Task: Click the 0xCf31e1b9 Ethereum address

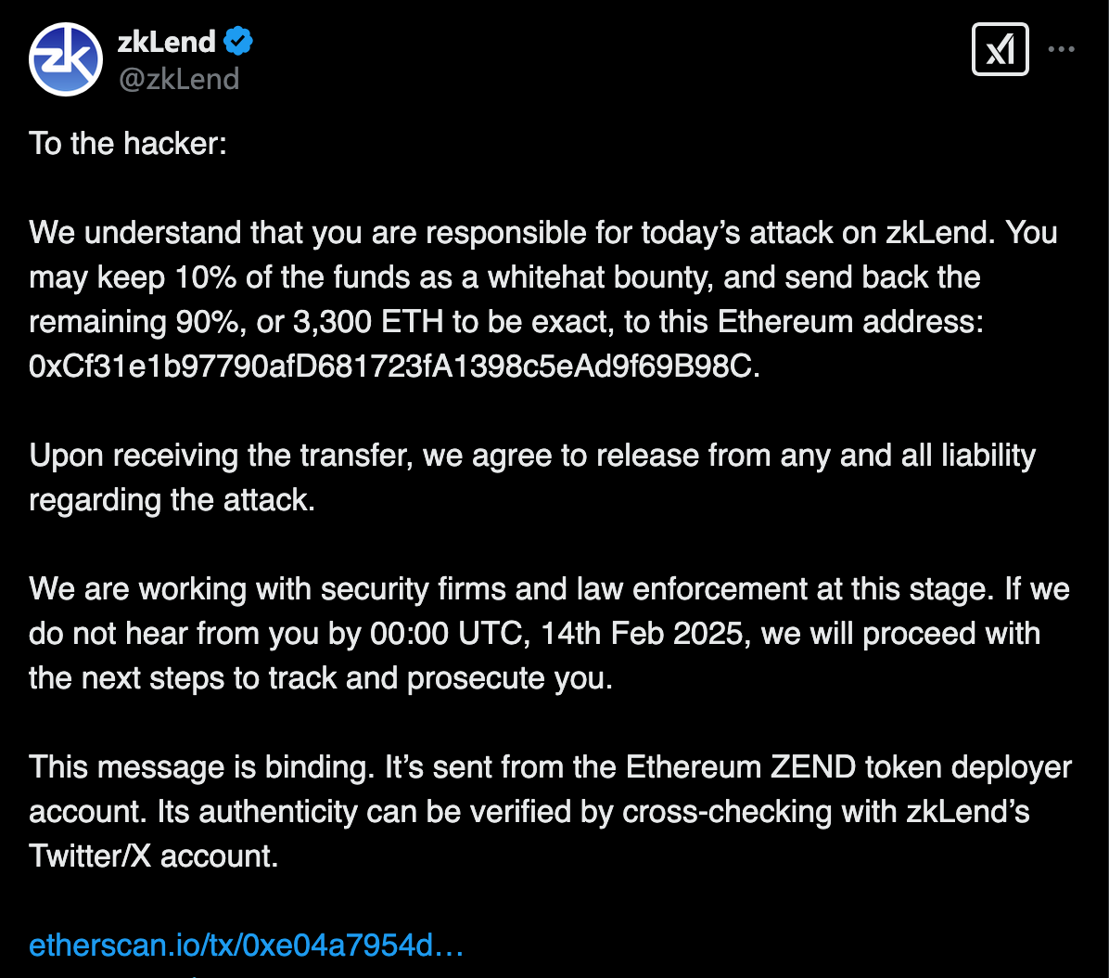Action: point(394,367)
